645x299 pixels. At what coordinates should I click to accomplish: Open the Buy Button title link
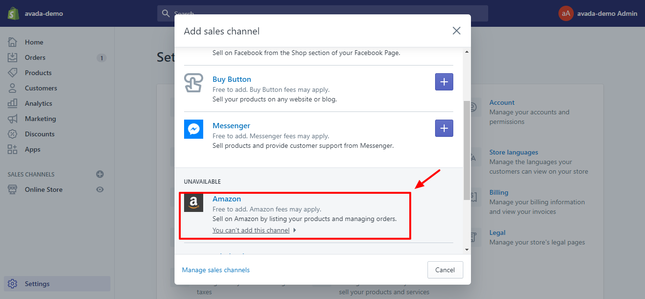(x=232, y=79)
